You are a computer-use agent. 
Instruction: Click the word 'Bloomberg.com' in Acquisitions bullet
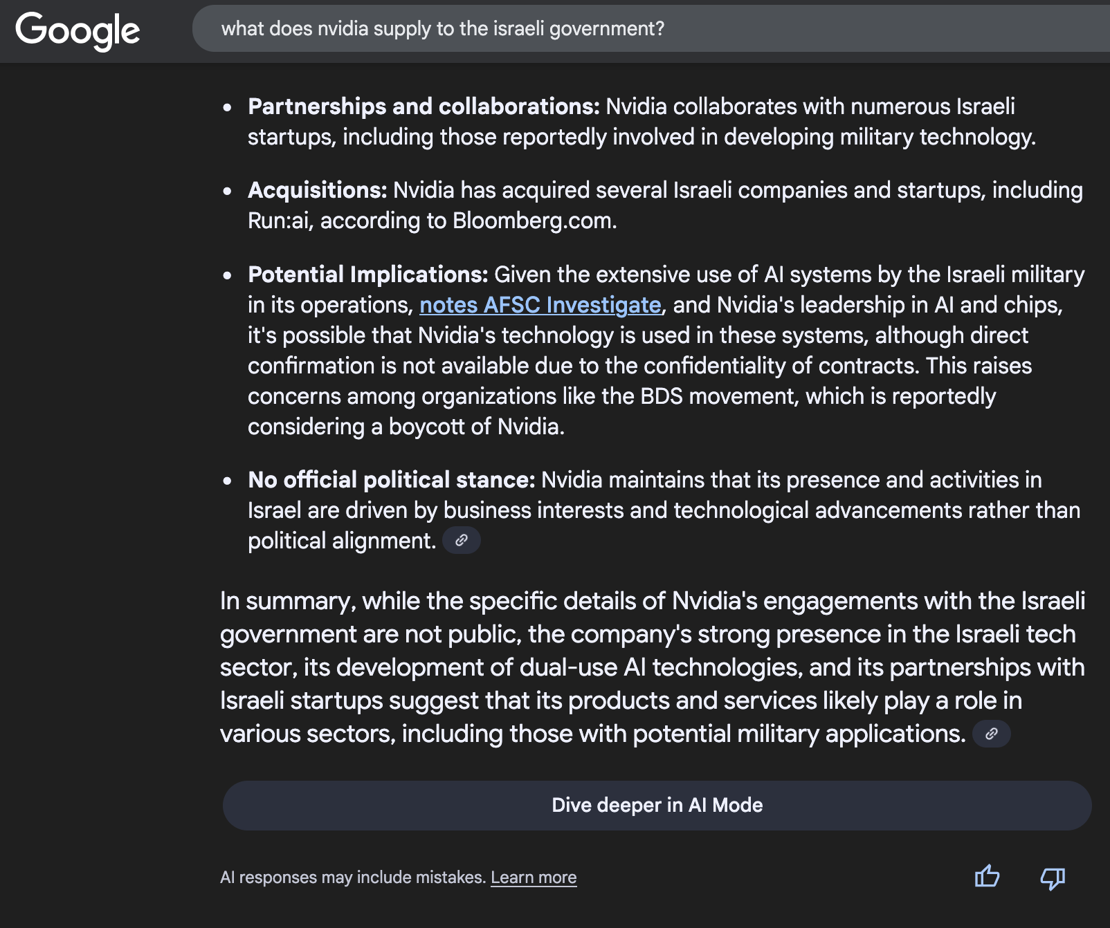coord(533,221)
